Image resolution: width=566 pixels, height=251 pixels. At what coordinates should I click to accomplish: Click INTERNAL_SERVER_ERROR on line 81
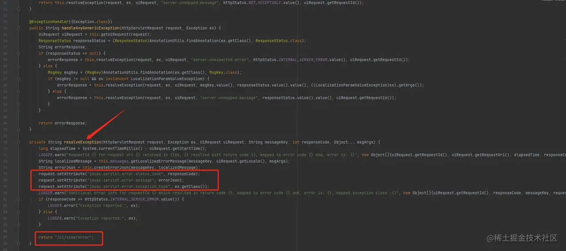point(134,199)
